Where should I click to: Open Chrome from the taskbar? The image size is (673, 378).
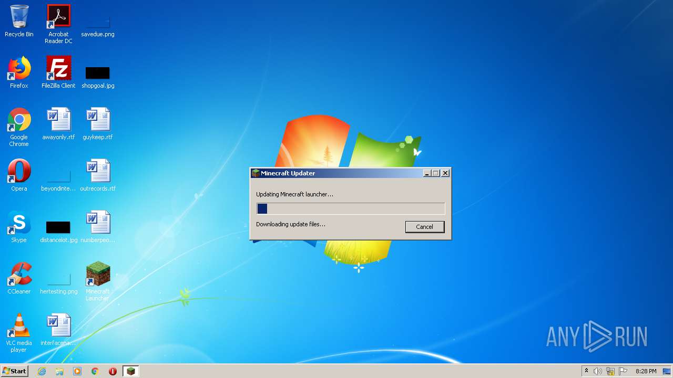(95, 371)
